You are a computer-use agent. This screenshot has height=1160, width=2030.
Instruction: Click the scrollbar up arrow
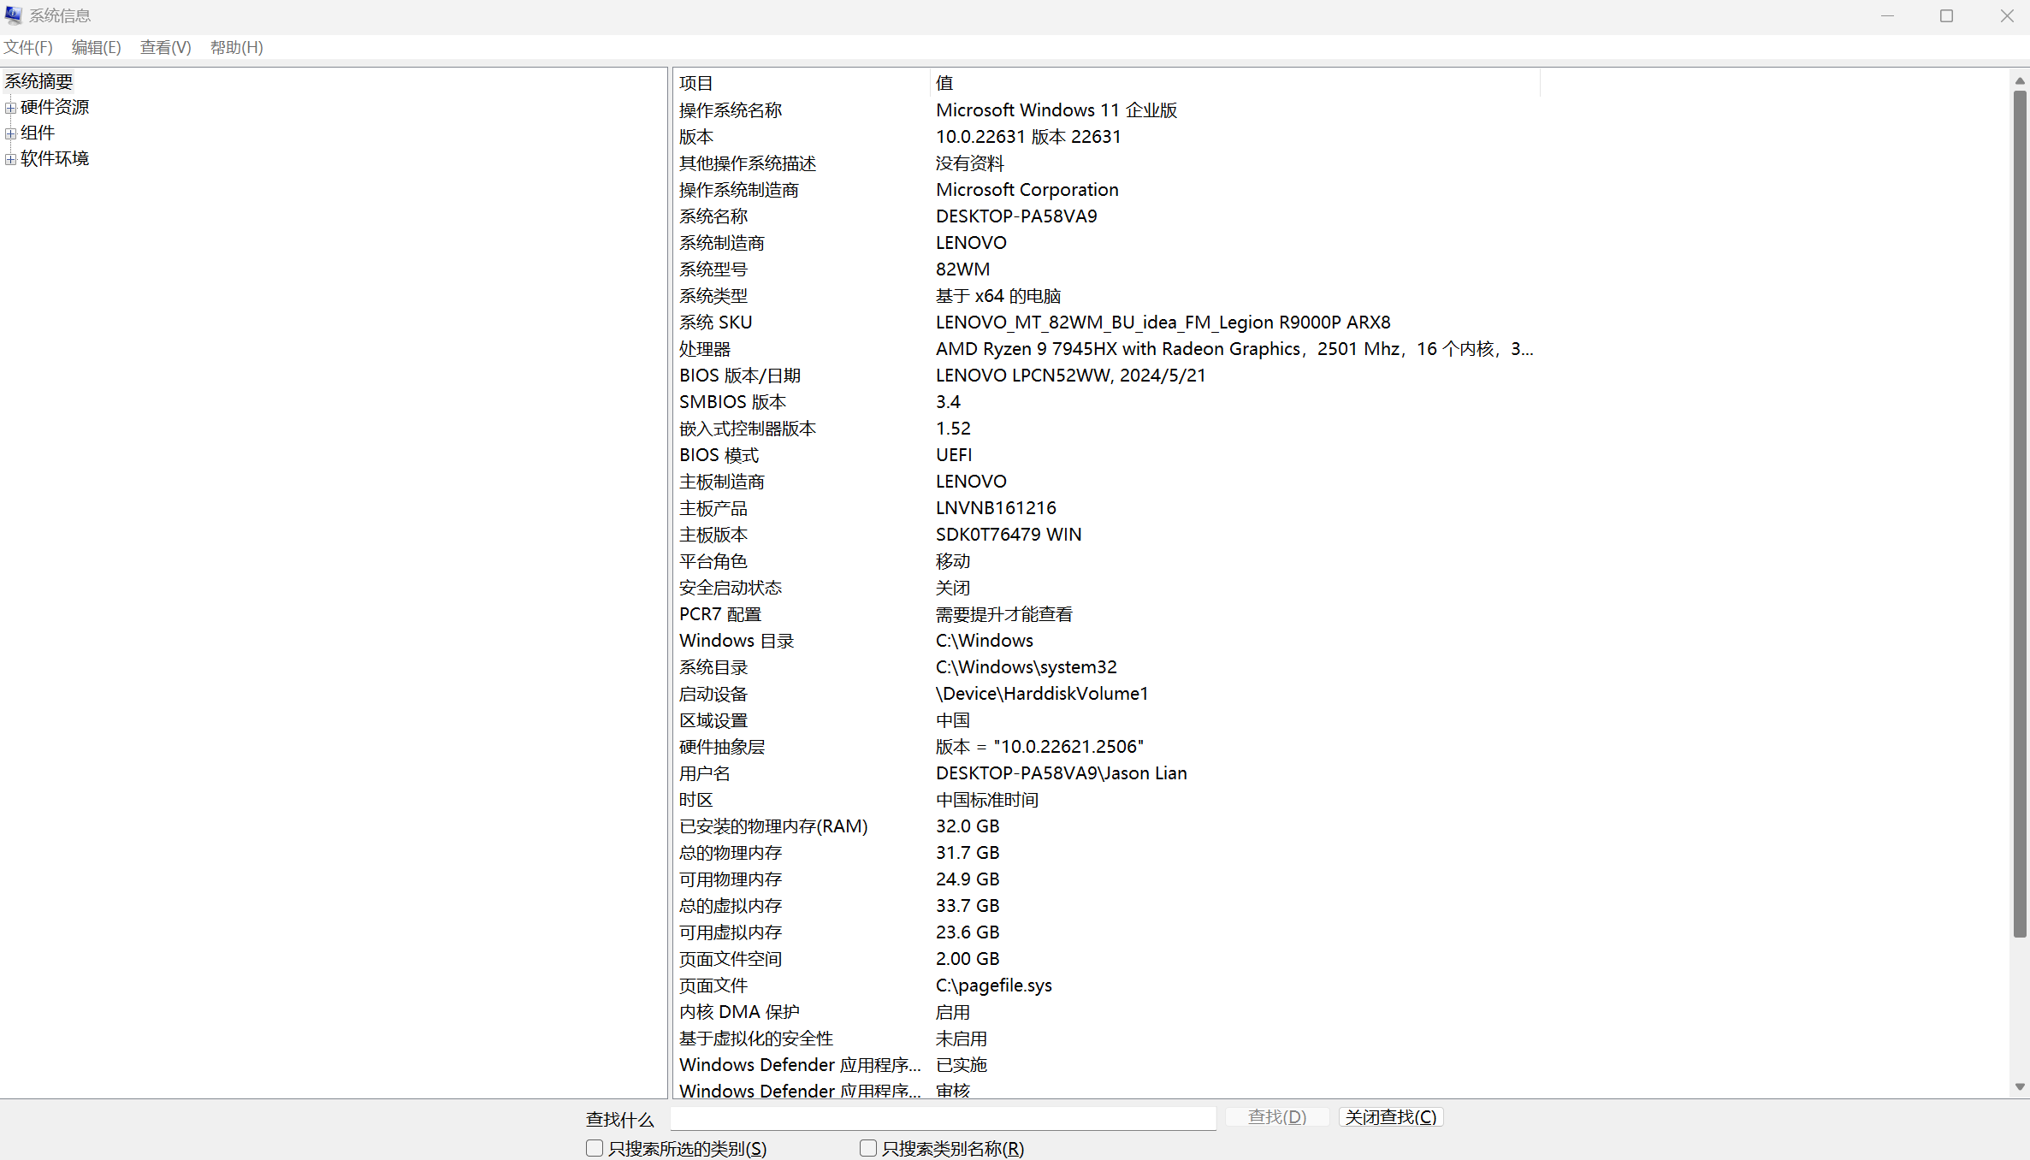tap(2020, 80)
